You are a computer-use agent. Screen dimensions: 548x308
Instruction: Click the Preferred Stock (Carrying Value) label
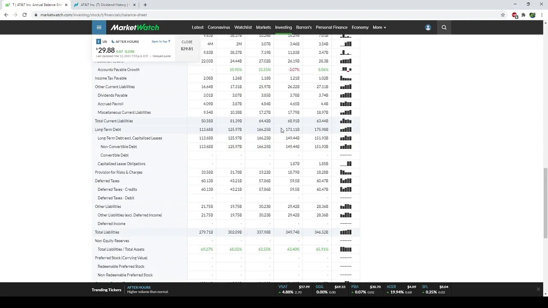[121, 258]
